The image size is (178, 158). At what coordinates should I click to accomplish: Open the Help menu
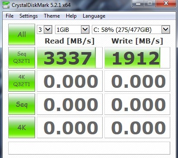pos(71,16)
